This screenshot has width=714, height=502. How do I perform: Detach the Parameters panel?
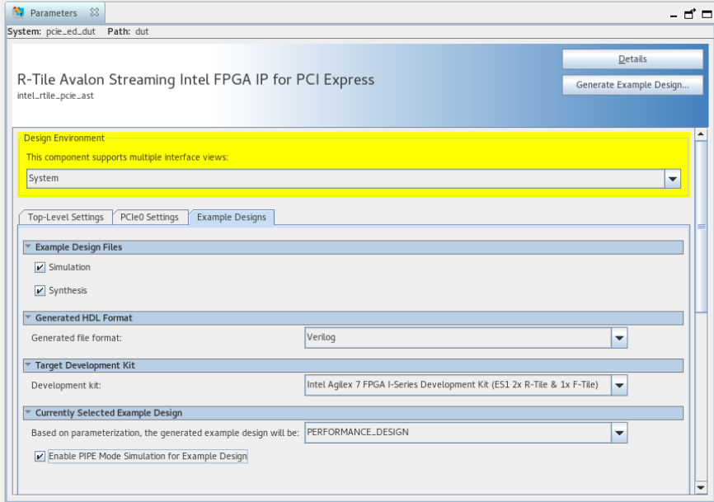690,14
